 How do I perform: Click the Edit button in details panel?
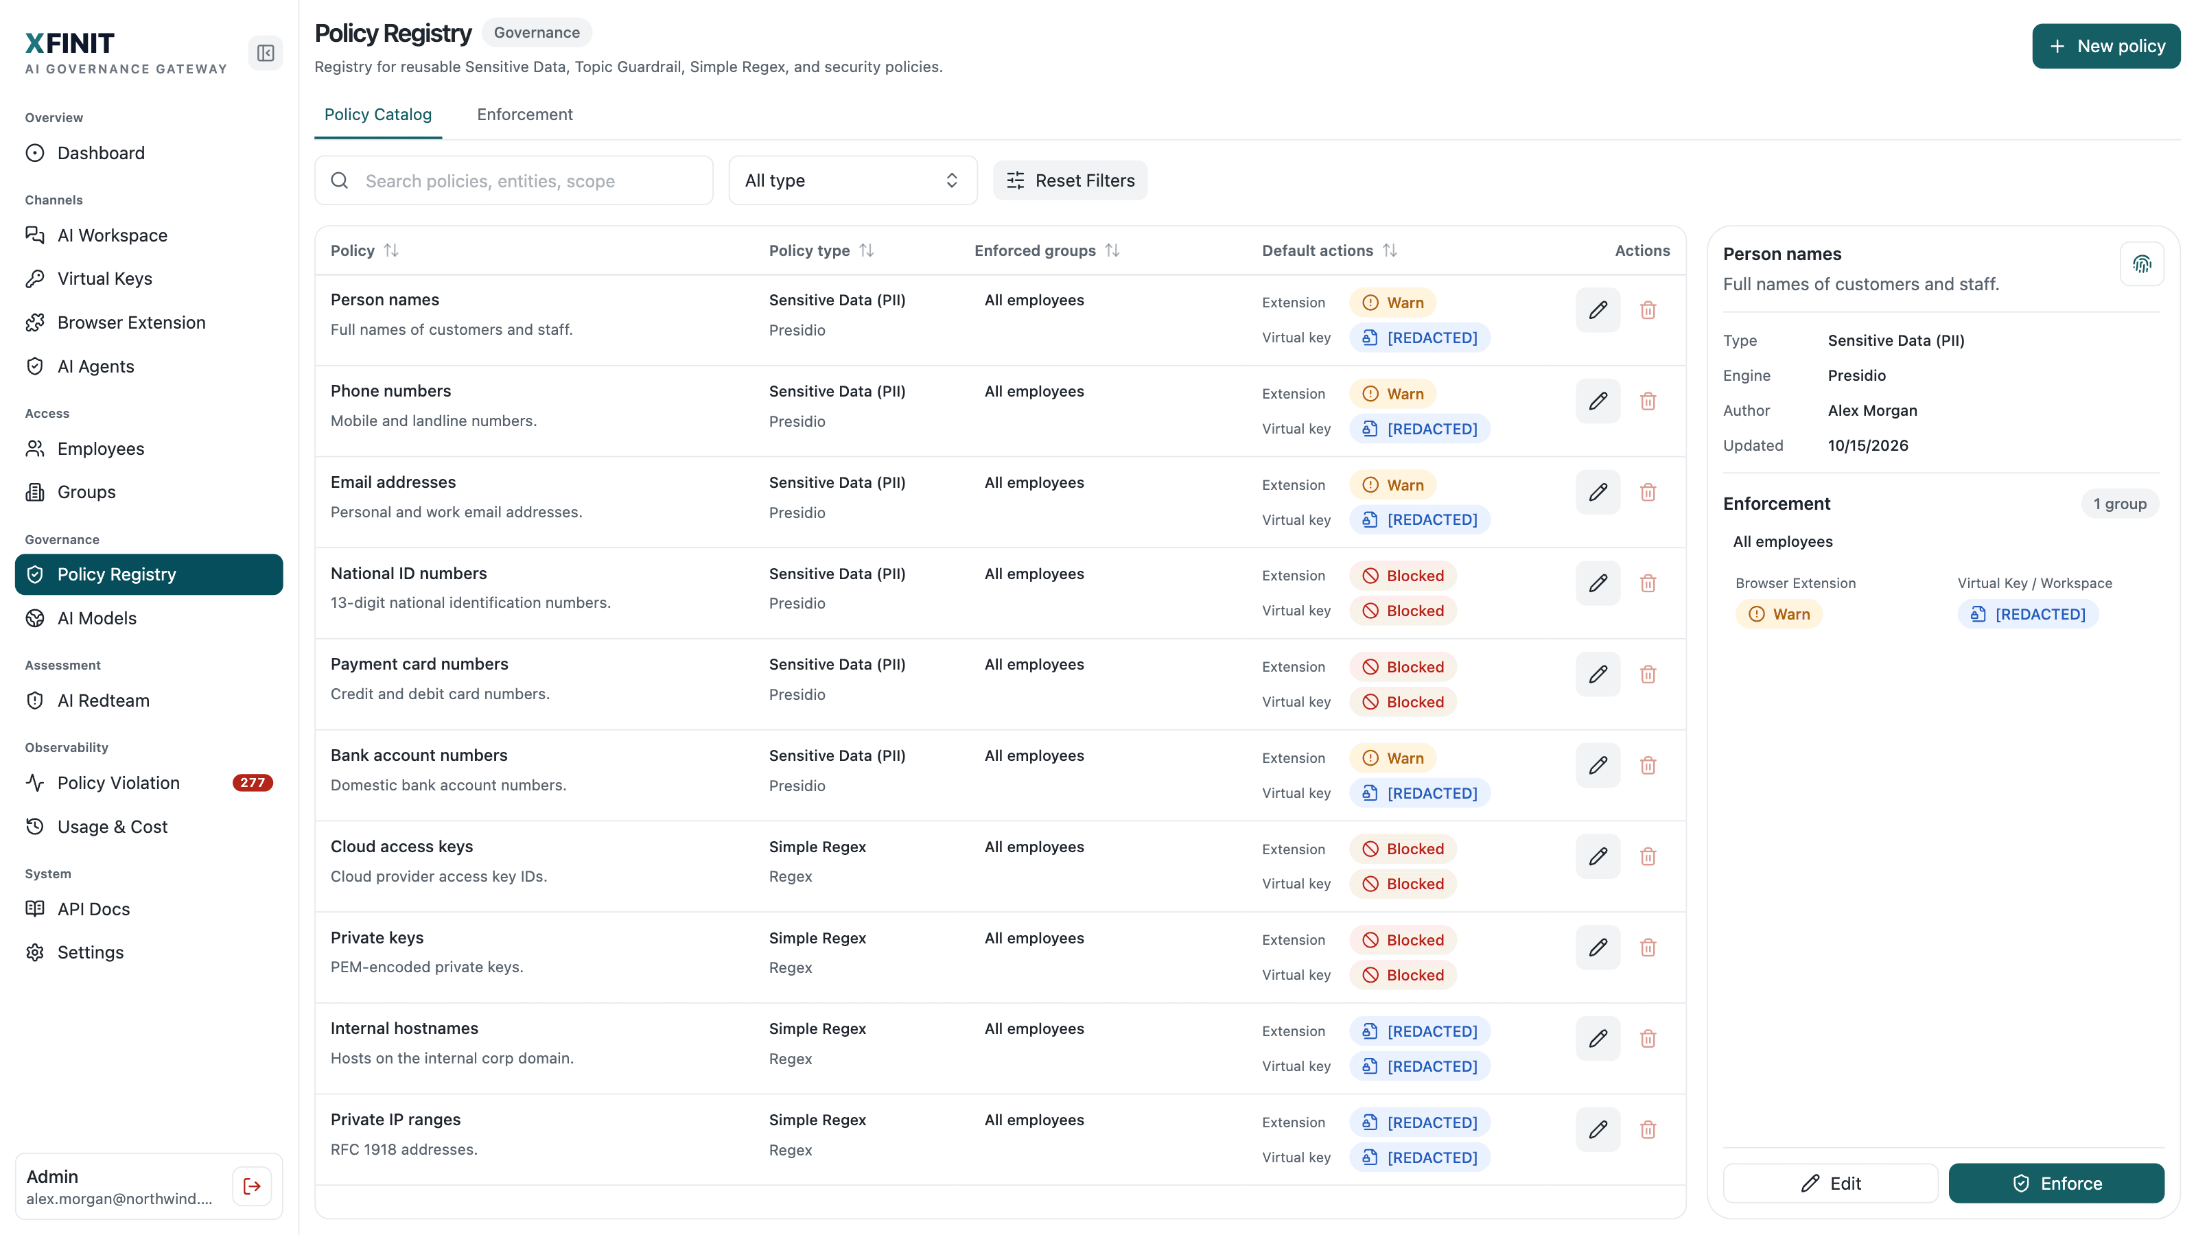[1830, 1183]
